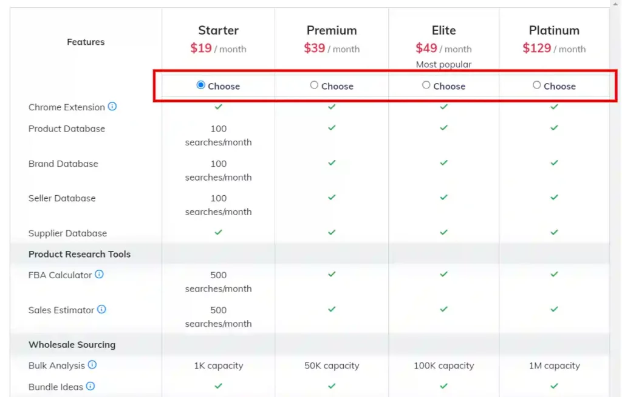This screenshot has width=622, height=397.
Task: Select the Platinum plan Choose radio button
Action: coord(537,85)
